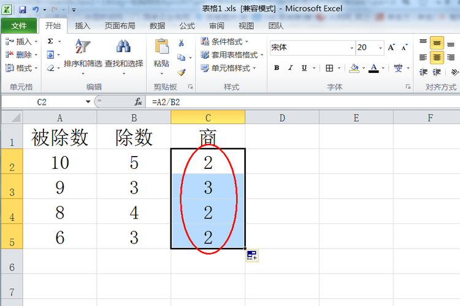
Task: Click the 条件格式 conditional formatting button
Action: coord(226,42)
